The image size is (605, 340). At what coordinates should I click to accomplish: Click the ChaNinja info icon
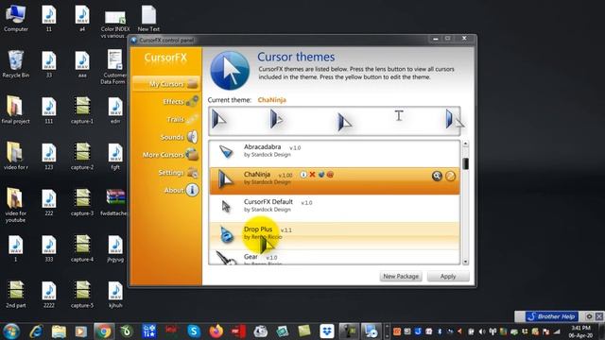tap(303, 175)
